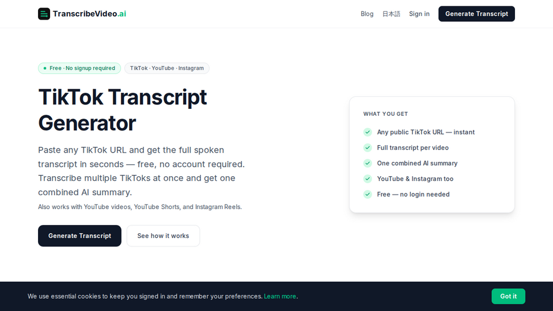Viewport: 553px width, 311px height.
Task: Click text 'Full transcript per video'
Action: coord(412,148)
